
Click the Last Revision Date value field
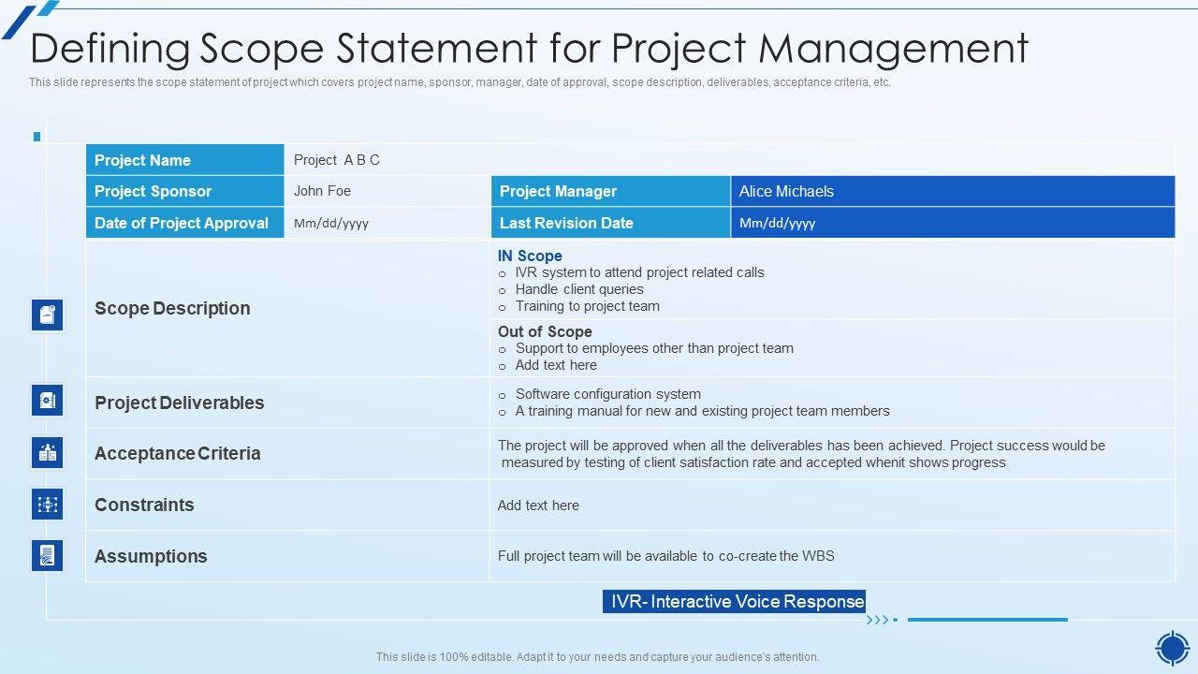[x=777, y=223]
